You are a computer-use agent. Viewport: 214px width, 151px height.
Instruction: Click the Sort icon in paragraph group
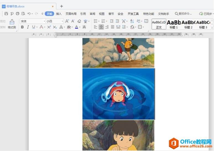pyautogui.click(x=132, y=21)
